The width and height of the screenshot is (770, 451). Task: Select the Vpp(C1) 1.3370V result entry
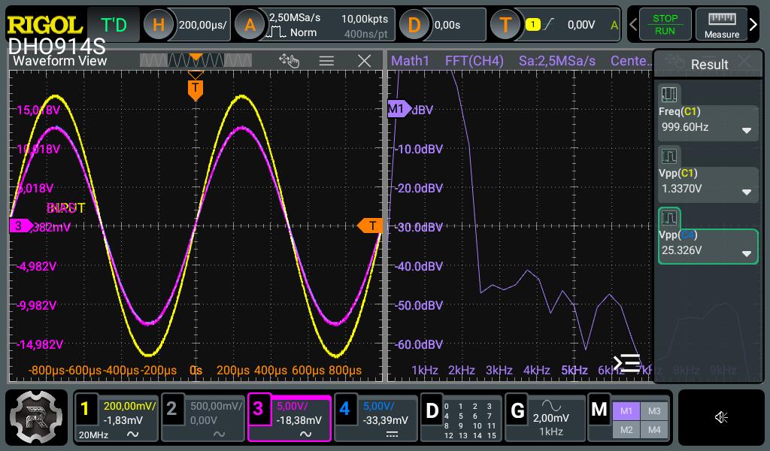[x=708, y=185]
